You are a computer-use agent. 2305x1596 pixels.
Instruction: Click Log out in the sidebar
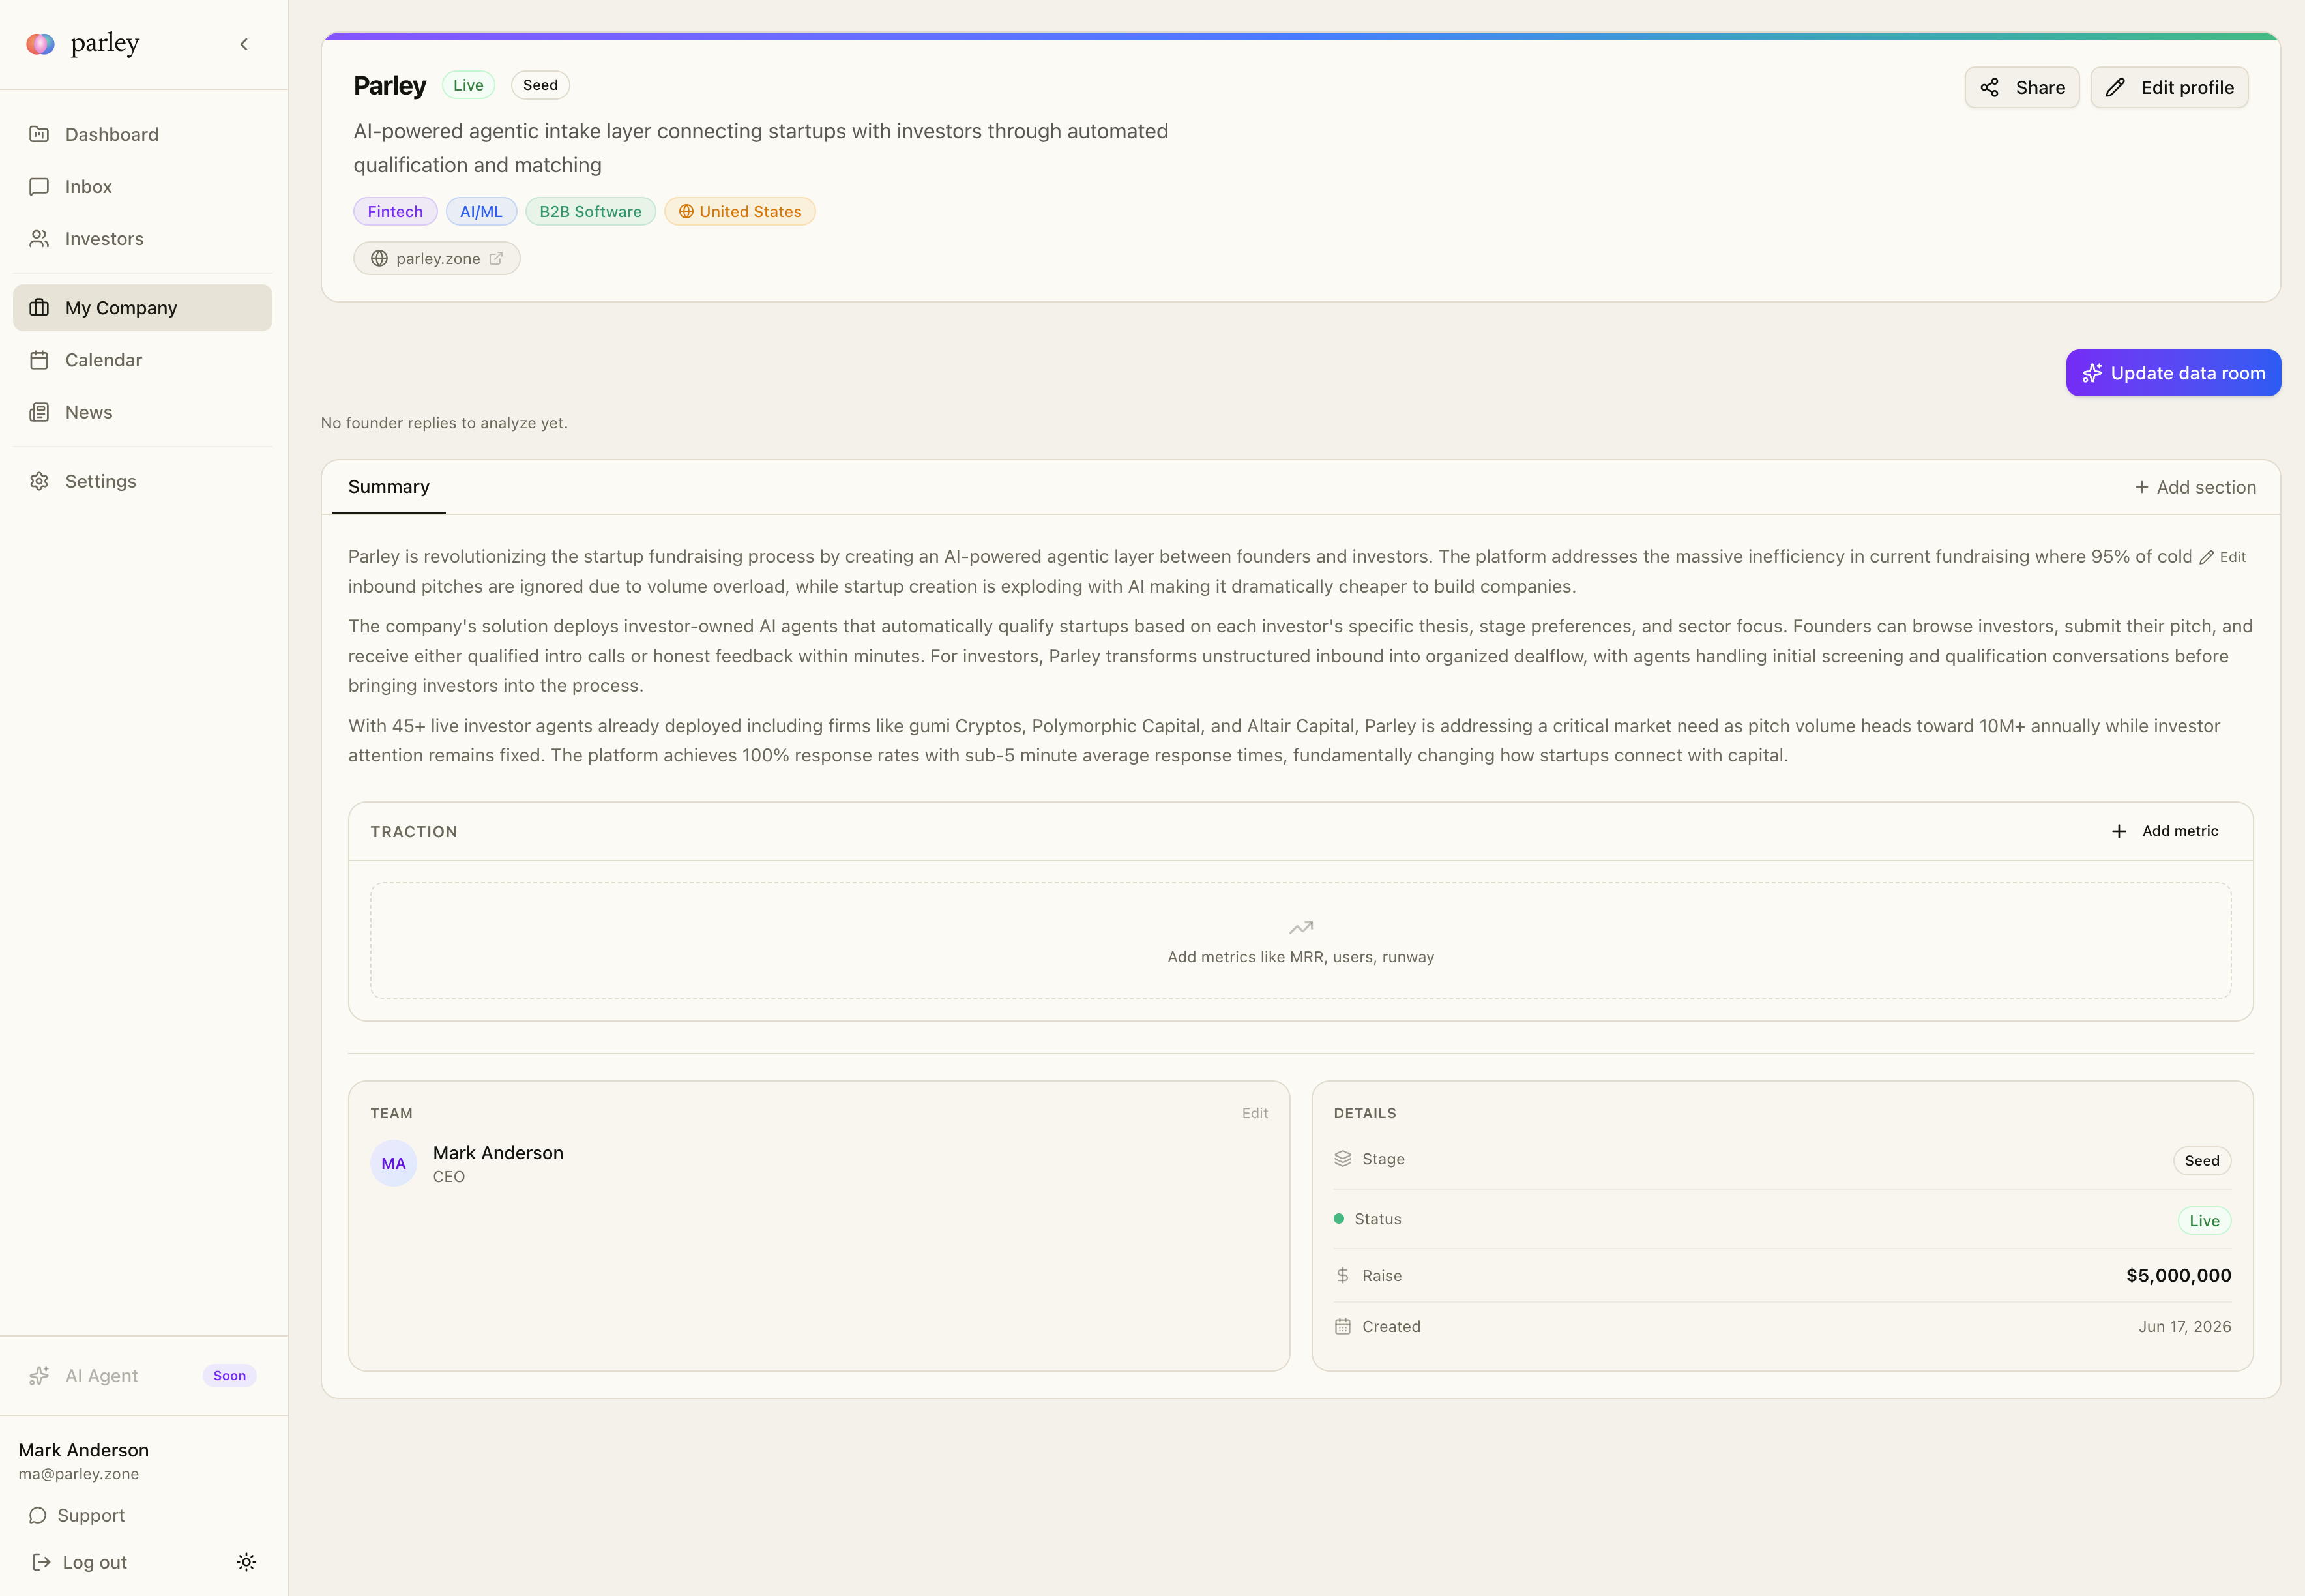80,1562
